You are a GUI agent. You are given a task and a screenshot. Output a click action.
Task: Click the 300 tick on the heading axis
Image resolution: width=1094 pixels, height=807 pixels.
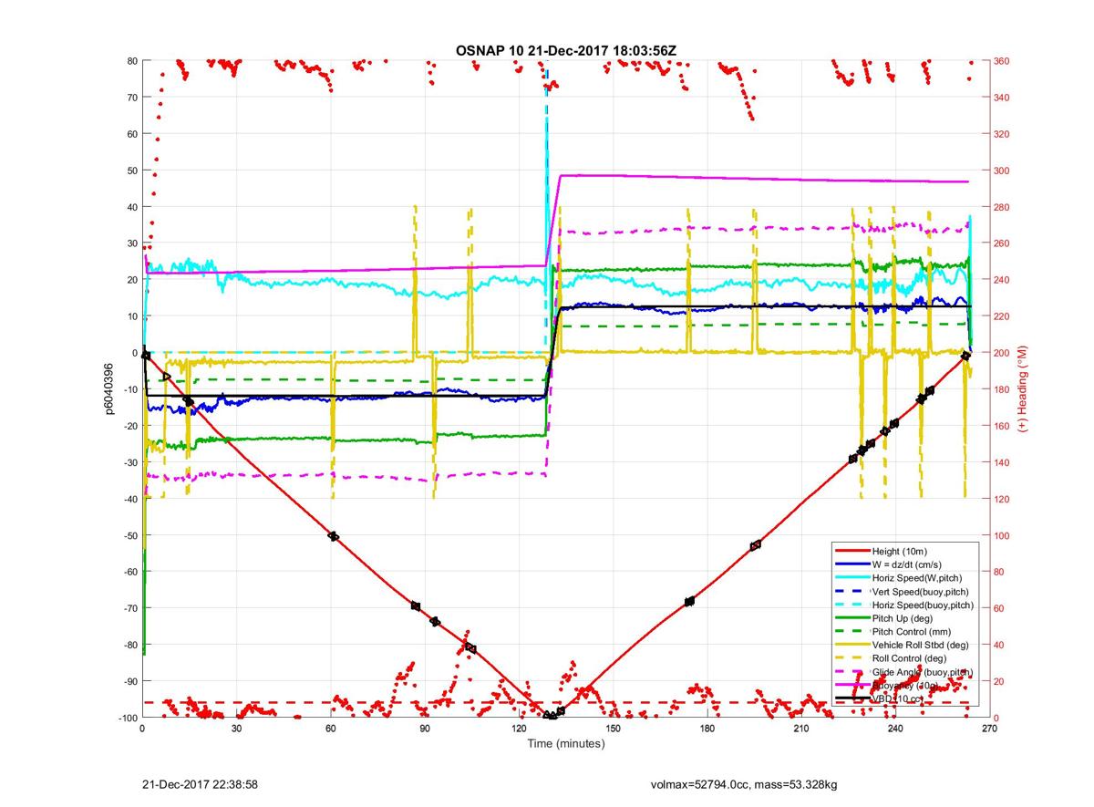[1002, 171]
